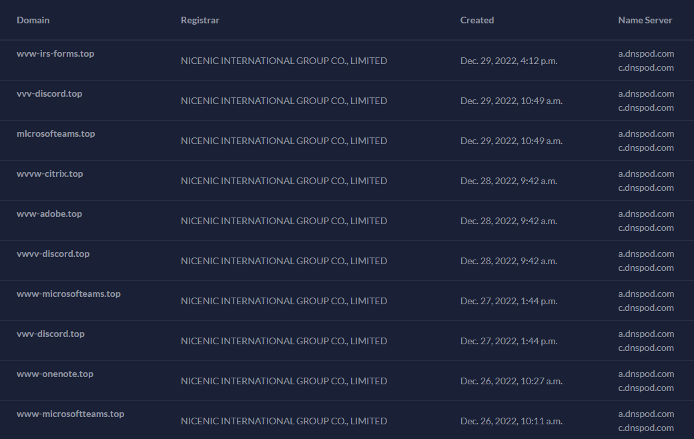Click the Name Server column header
The width and height of the screenshot is (694, 439).
pos(645,21)
